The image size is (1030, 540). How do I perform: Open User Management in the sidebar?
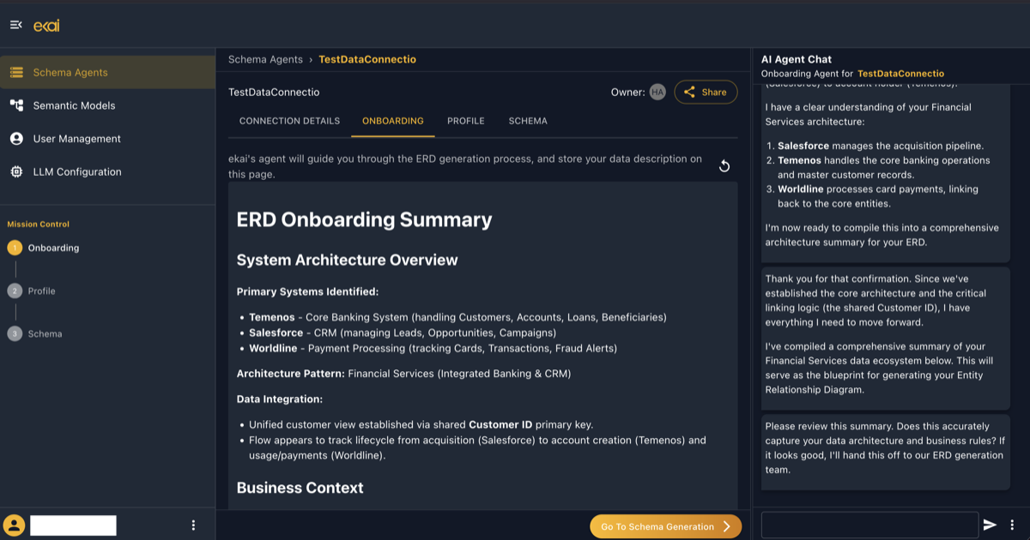coord(107,139)
